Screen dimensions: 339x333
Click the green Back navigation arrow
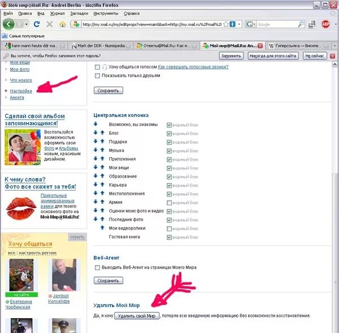click(8, 24)
